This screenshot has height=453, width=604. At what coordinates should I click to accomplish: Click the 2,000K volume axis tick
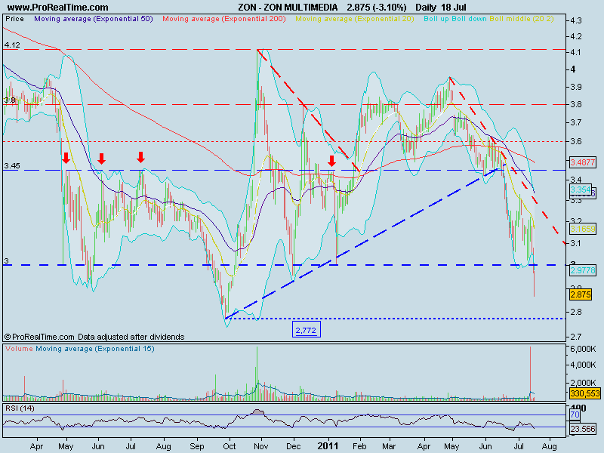click(583, 383)
